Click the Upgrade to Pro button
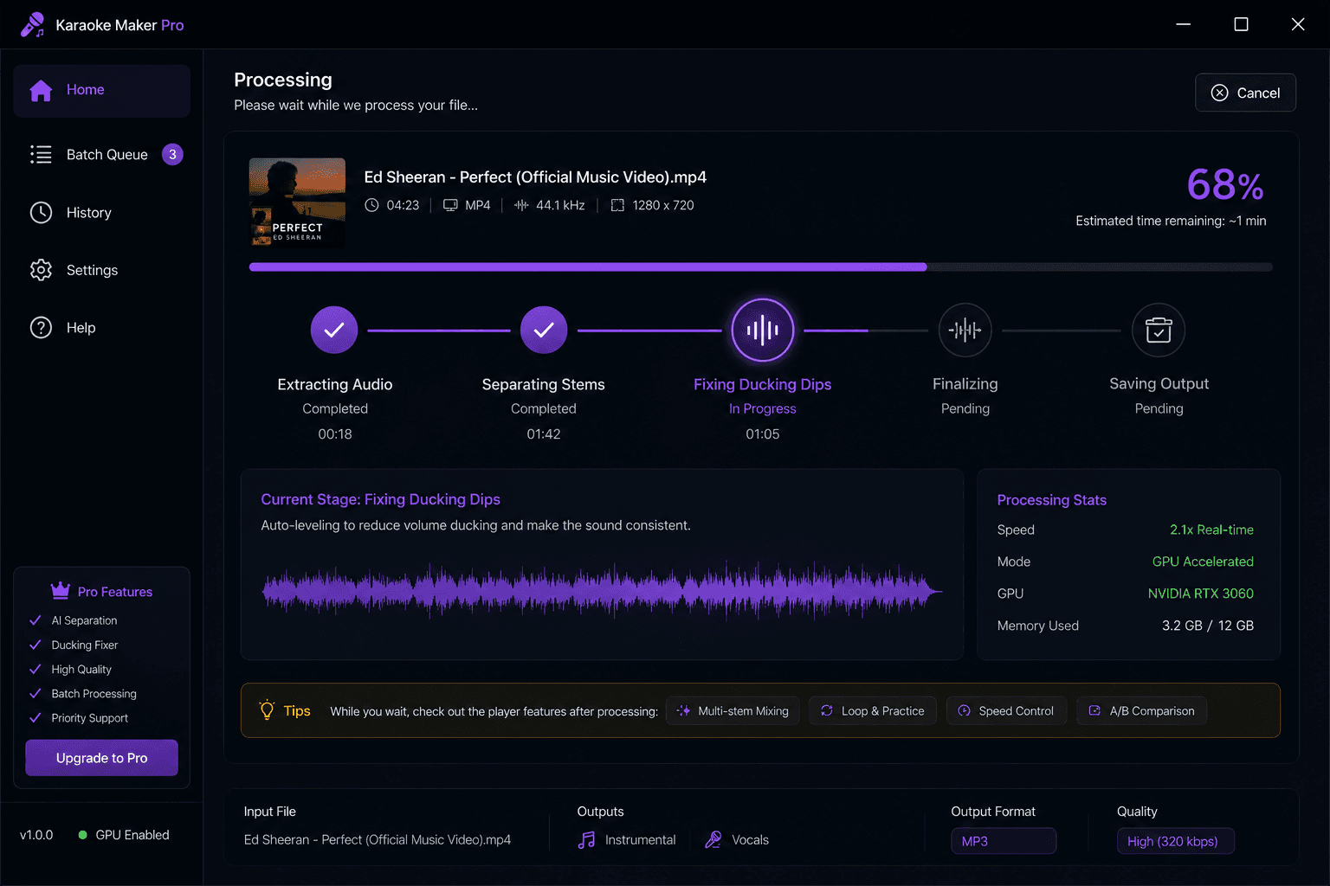The width and height of the screenshot is (1330, 886). 101,758
